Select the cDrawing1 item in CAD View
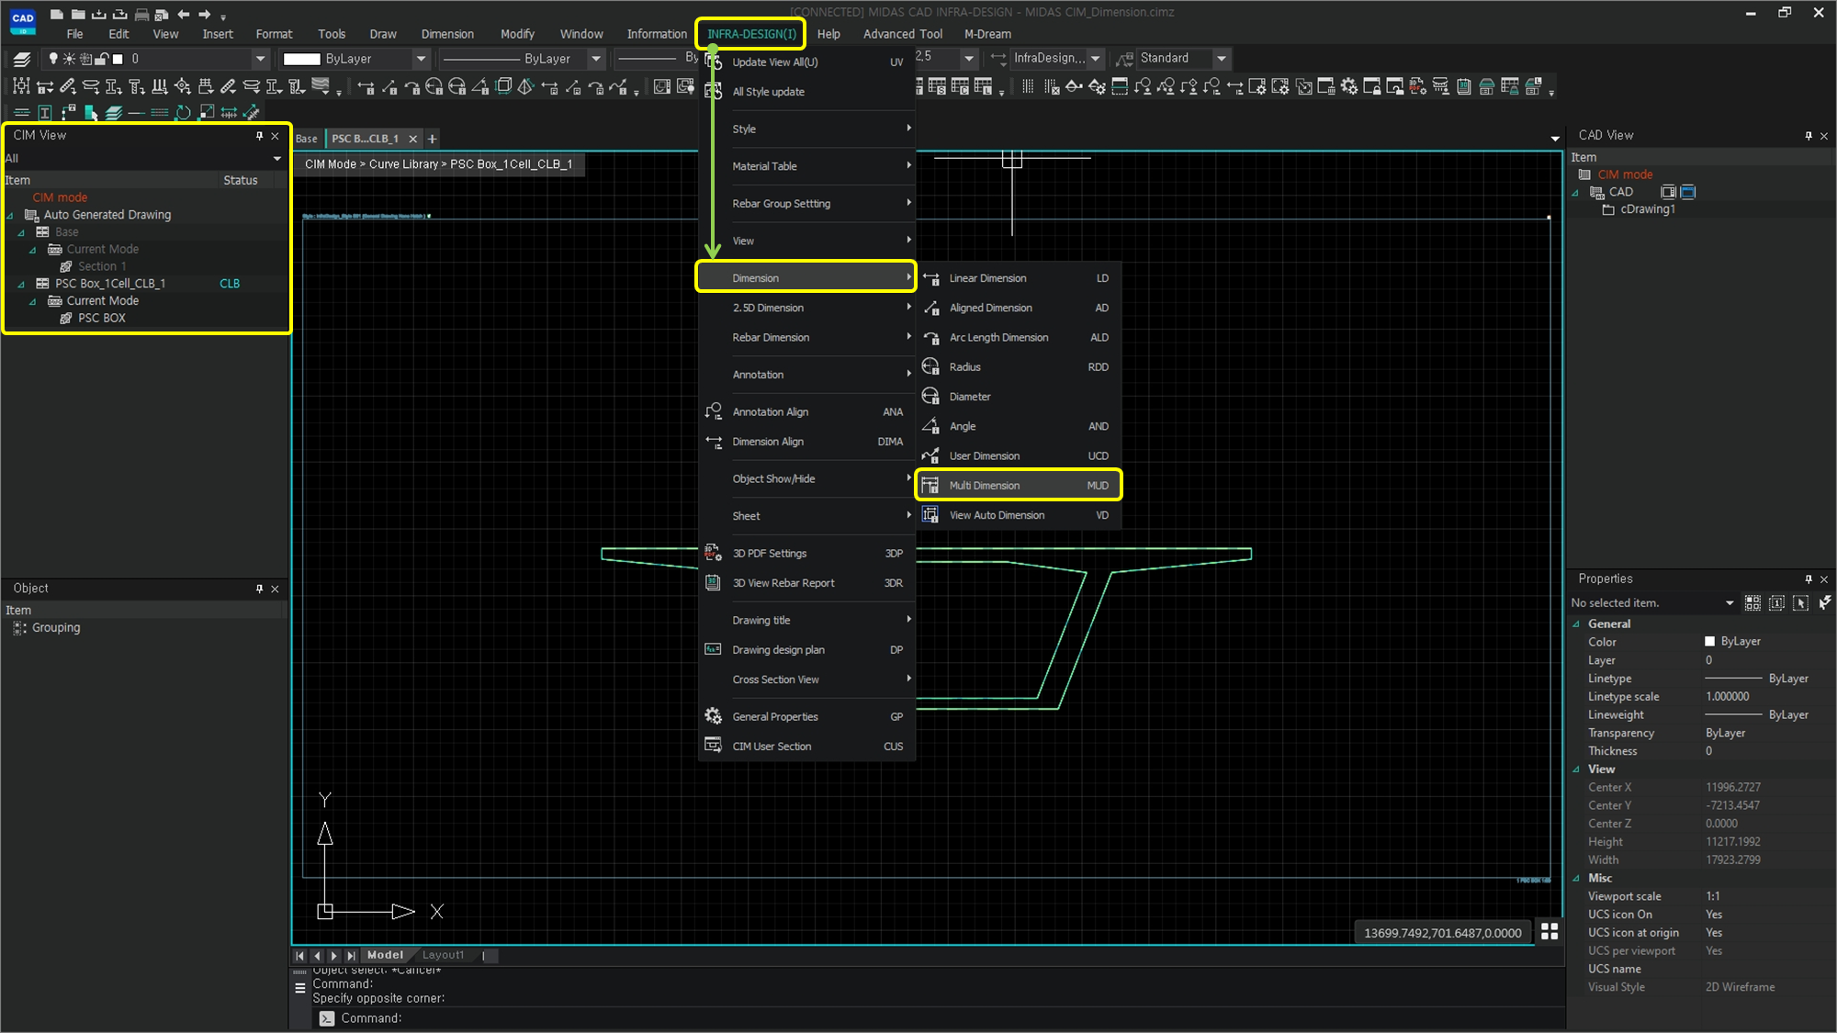 pyautogui.click(x=1647, y=209)
